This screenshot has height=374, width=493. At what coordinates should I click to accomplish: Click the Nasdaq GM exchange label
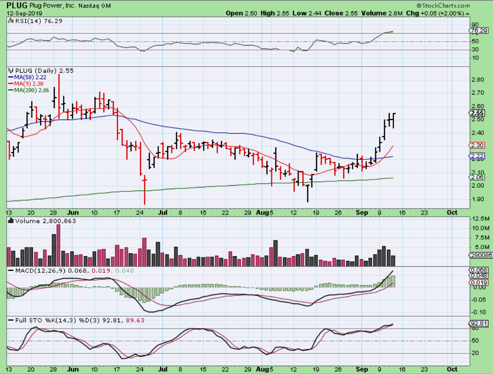94,6
